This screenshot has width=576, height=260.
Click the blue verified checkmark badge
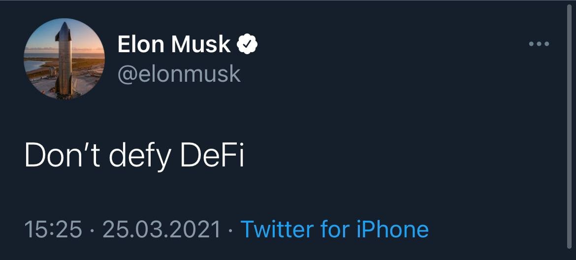click(x=248, y=45)
